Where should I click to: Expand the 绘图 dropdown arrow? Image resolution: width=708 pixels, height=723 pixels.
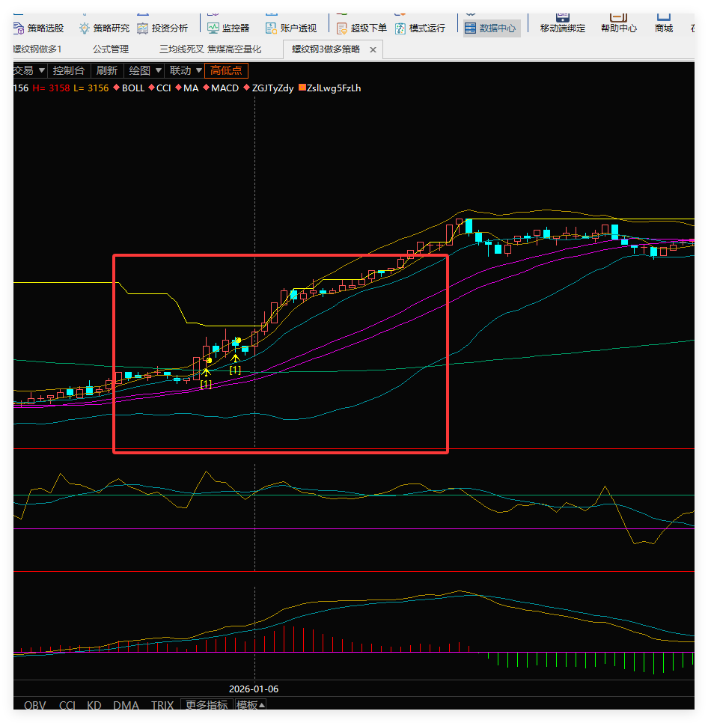point(157,70)
